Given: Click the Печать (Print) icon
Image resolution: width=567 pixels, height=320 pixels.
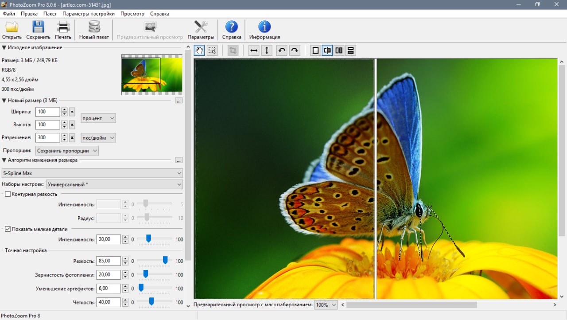Looking at the screenshot, I should coord(63,29).
